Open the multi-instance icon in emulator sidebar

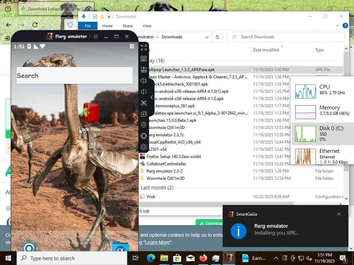coord(143,114)
